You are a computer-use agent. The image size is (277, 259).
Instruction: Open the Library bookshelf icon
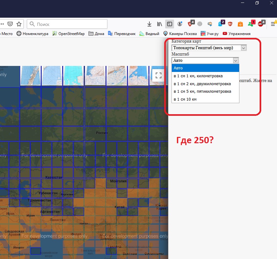[160, 24]
